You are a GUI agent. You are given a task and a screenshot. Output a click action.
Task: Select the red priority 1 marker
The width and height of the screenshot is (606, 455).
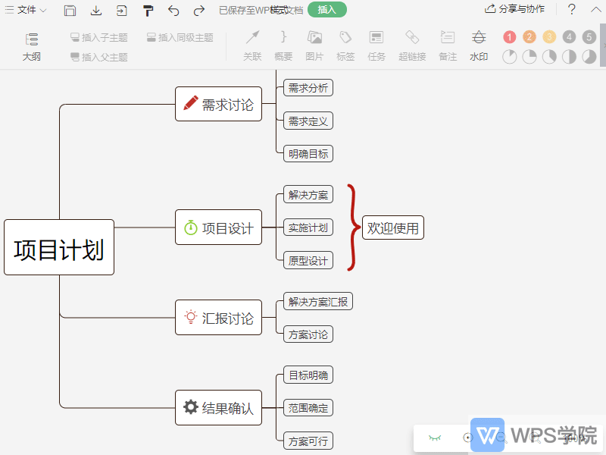(x=510, y=36)
